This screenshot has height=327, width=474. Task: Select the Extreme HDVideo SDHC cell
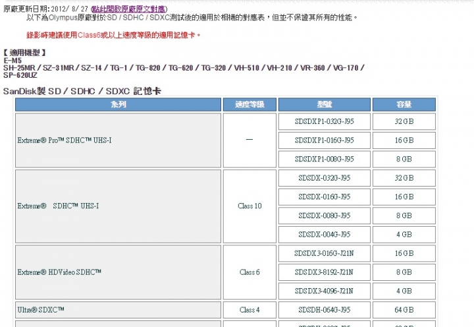click(118, 272)
